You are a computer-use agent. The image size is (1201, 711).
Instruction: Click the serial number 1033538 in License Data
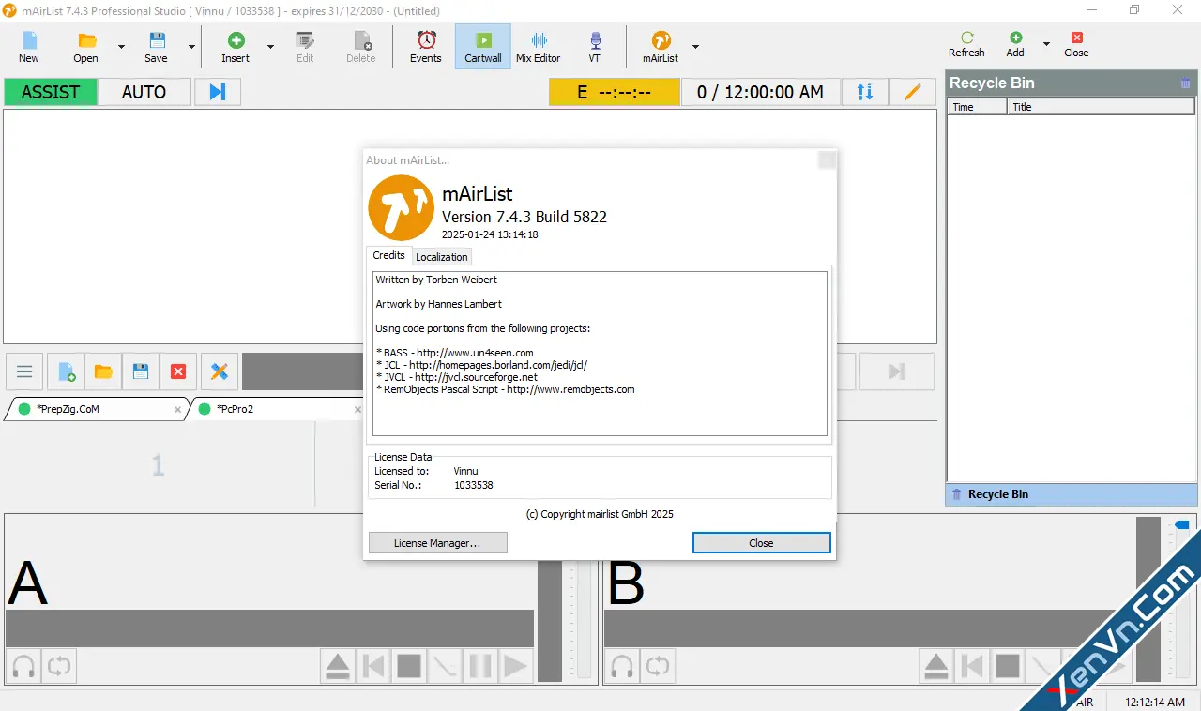(474, 485)
